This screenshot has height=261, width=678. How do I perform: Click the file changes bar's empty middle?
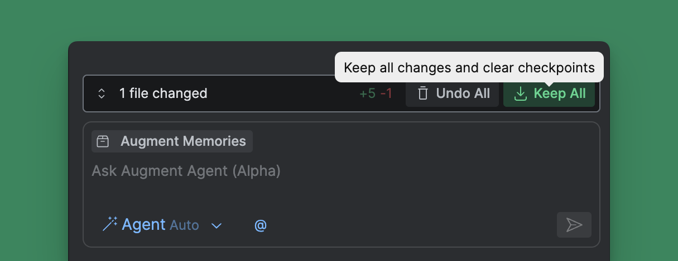[279, 93]
